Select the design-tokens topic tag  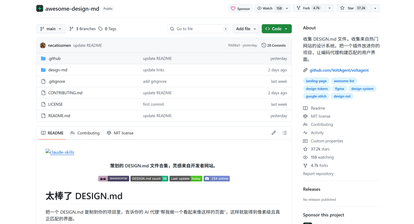[x=317, y=89]
